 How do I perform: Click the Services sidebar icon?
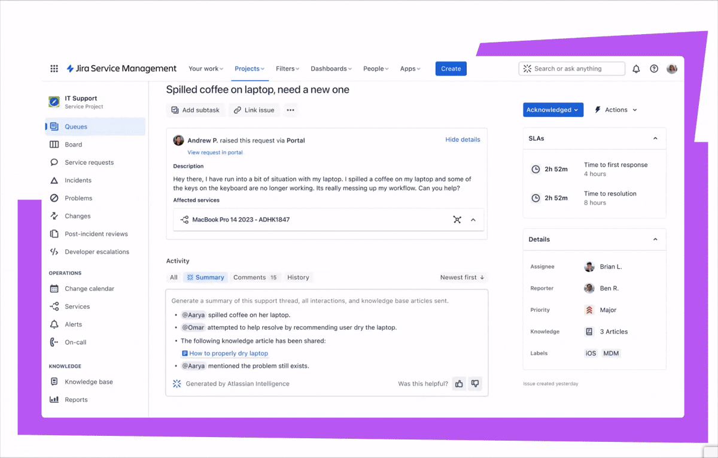(54, 307)
